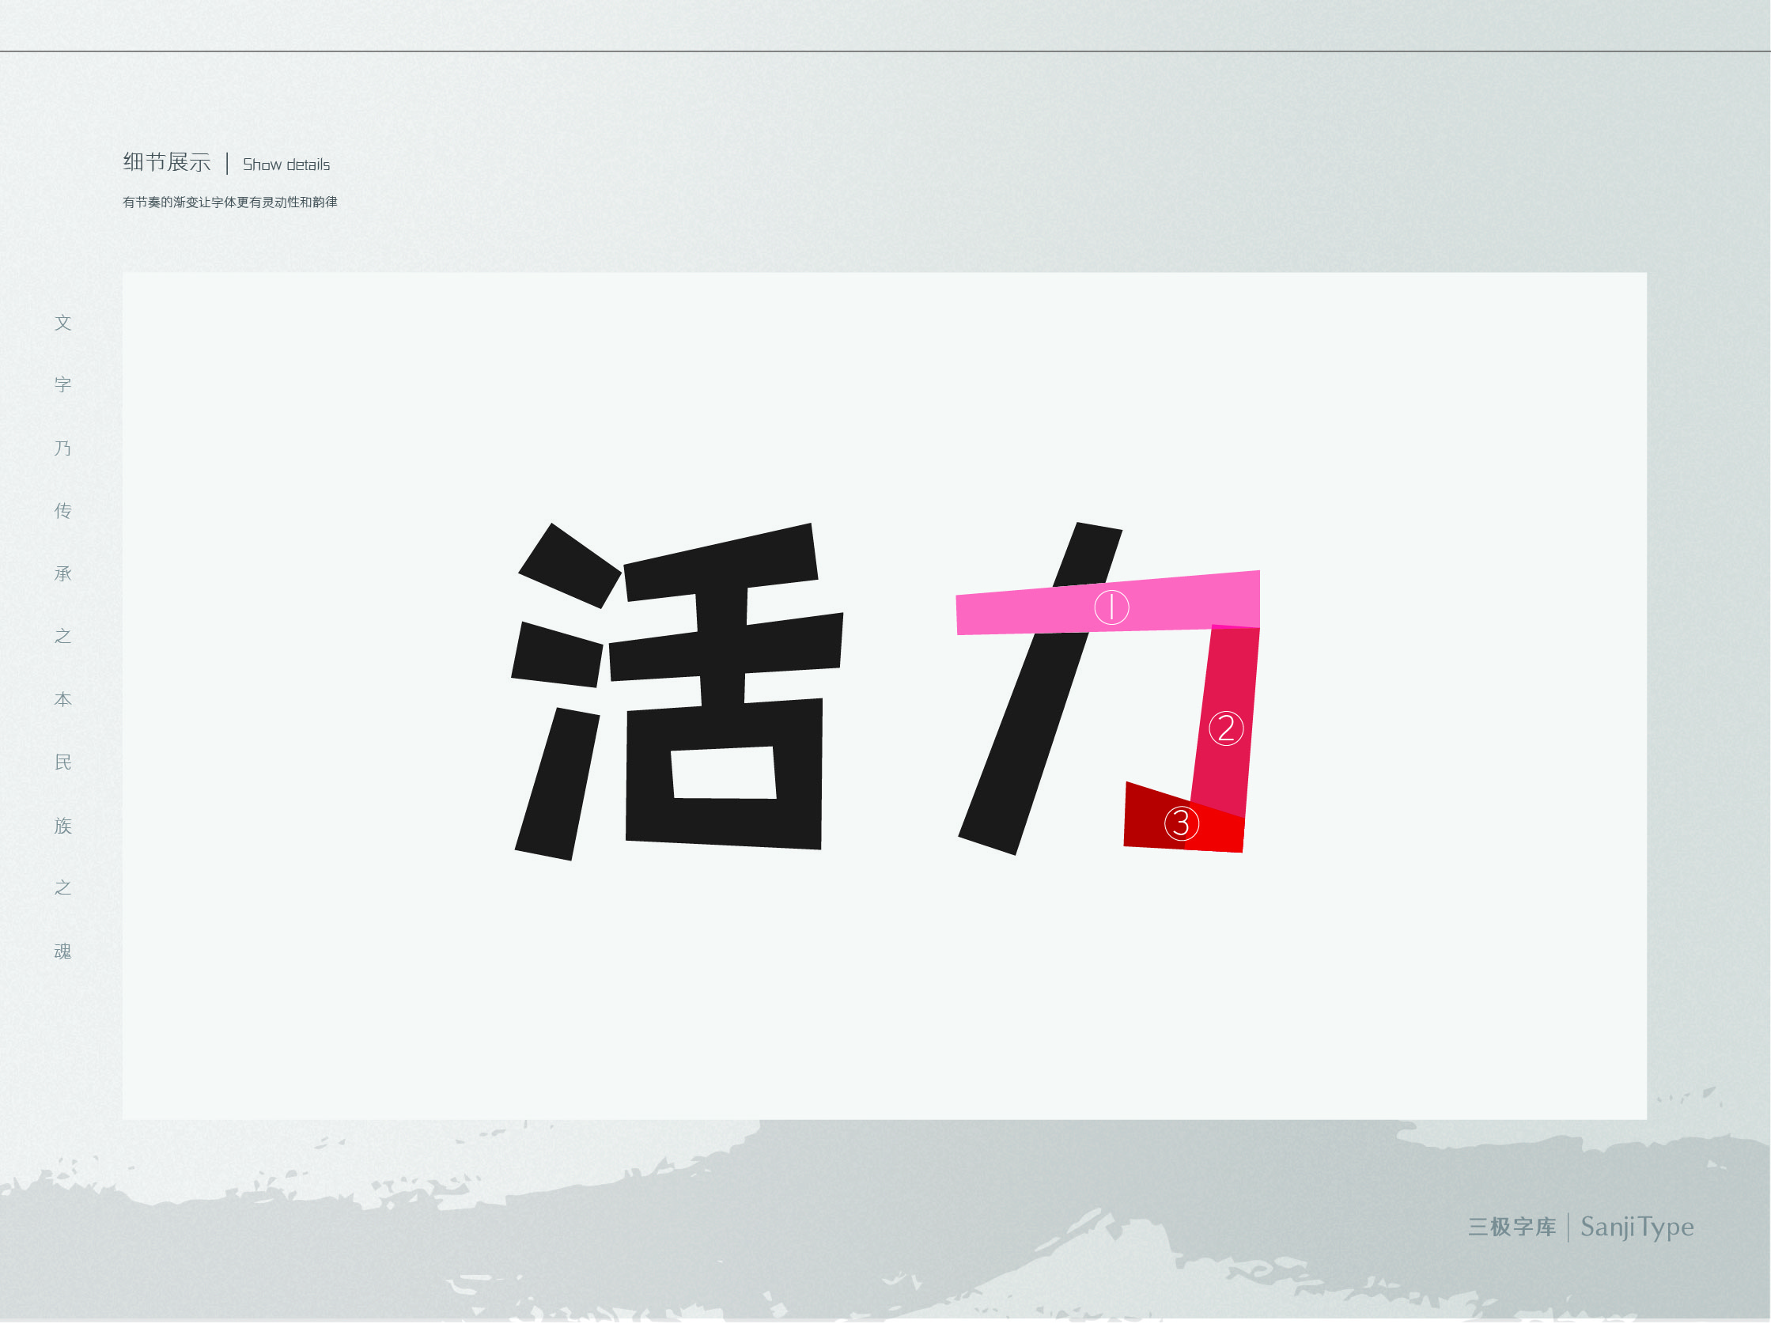Click the Show details label
1771x1324 pixels.
coord(286,165)
